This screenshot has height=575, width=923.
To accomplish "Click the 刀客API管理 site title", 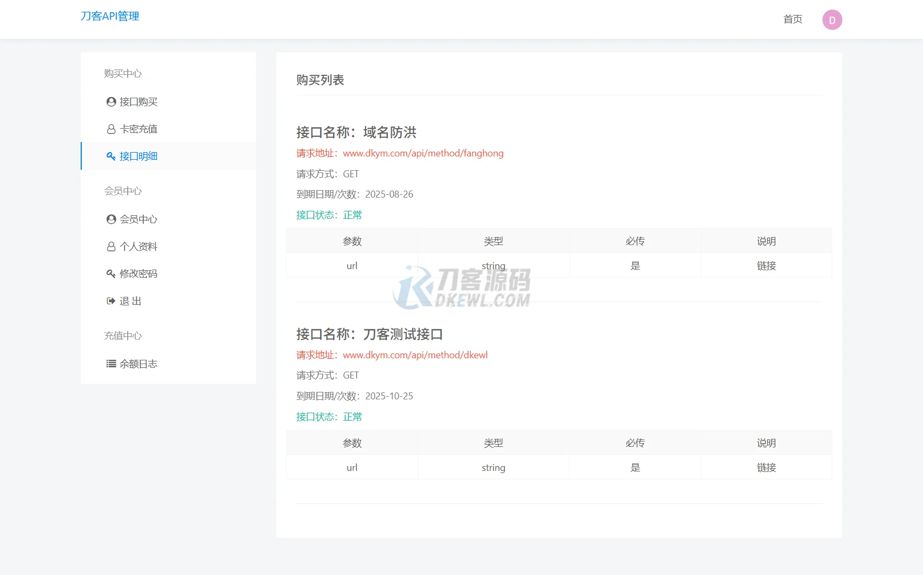I will click(x=109, y=15).
